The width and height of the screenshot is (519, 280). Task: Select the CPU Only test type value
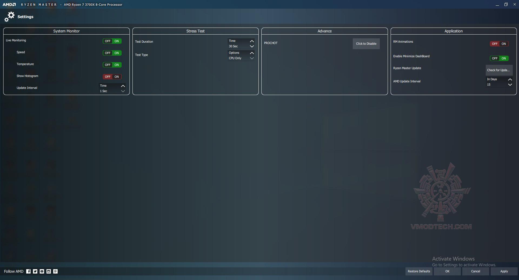(235, 58)
